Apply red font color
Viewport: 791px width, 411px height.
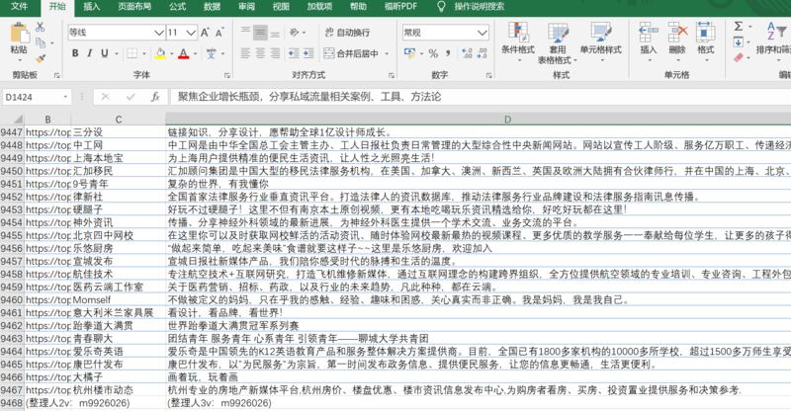click(x=184, y=53)
